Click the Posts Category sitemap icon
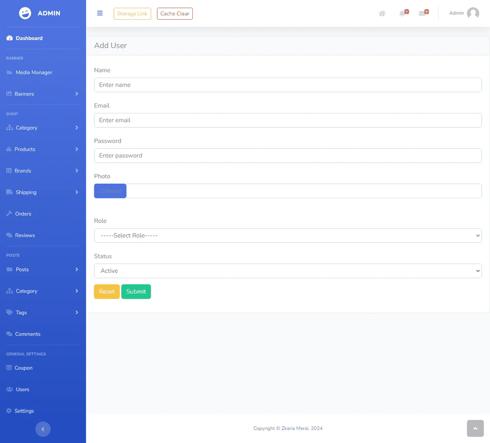Viewport: 490px width, 443px height. [x=10, y=291]
